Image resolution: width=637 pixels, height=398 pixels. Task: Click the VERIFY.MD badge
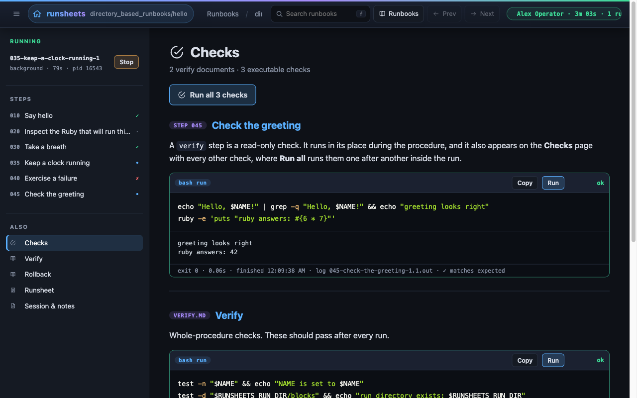point(190,315)
